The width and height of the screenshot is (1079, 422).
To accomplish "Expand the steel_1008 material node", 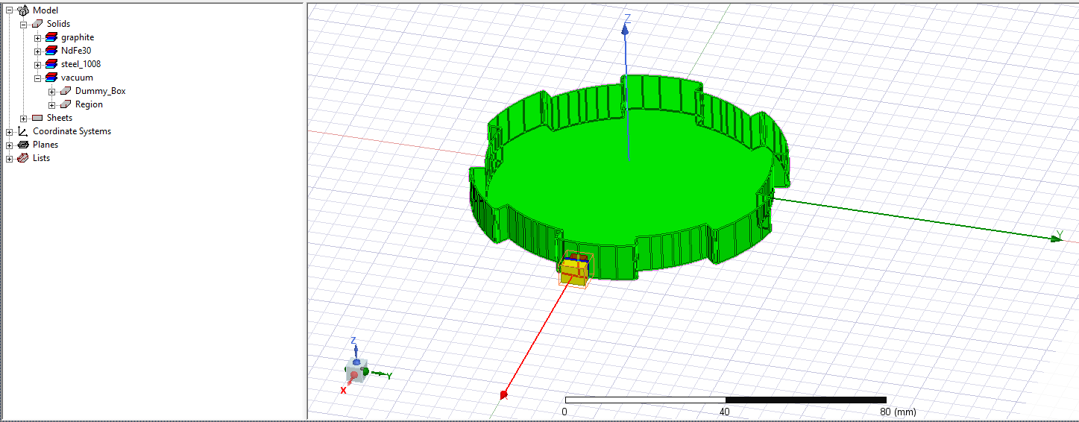I will (37, 64).
